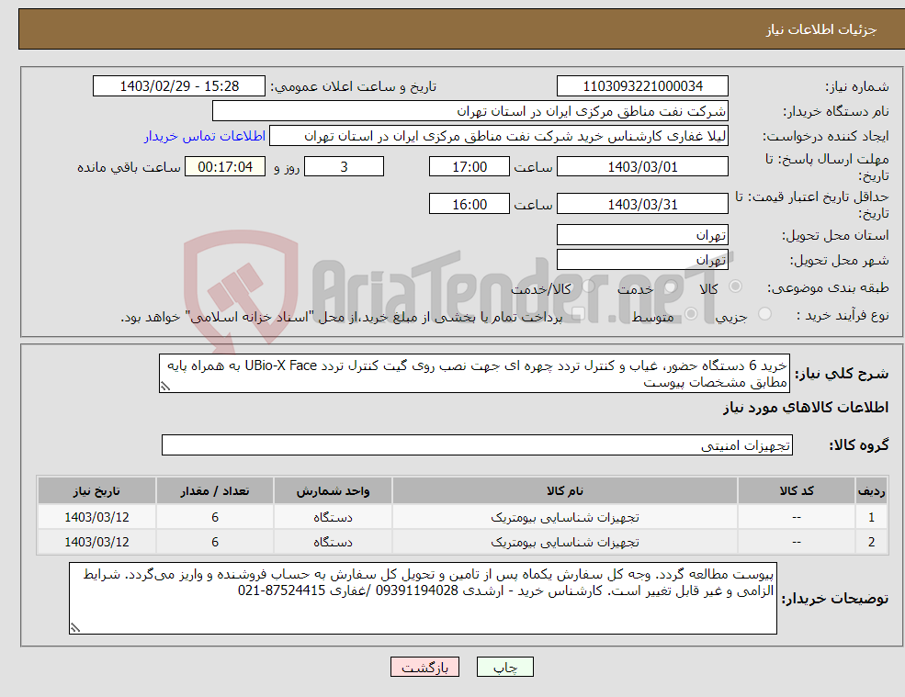Grab the resize handle of buyer notes box

coord(75,628)
